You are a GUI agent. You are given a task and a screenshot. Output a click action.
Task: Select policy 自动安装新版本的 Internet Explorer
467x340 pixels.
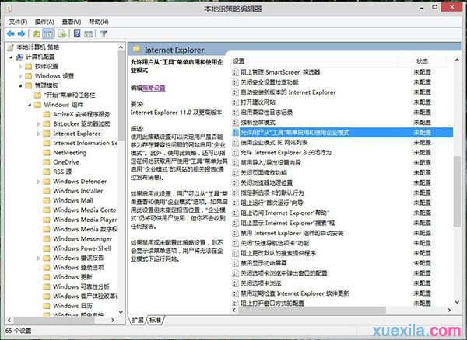tap(288, 92)
